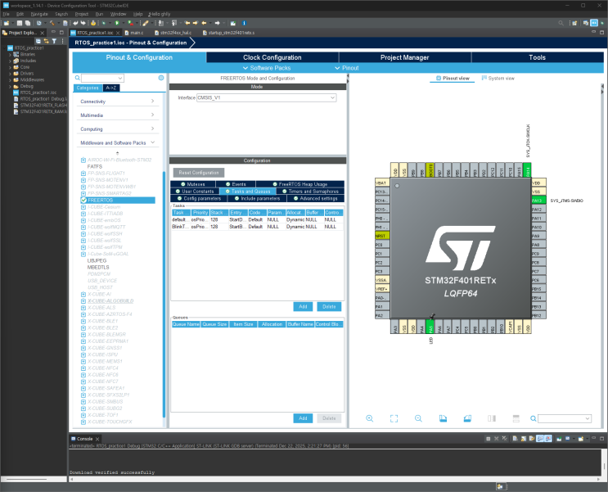Click the blue Information icon in toolbar
Viewport: 608px width, 492px height.
point(244,23)
